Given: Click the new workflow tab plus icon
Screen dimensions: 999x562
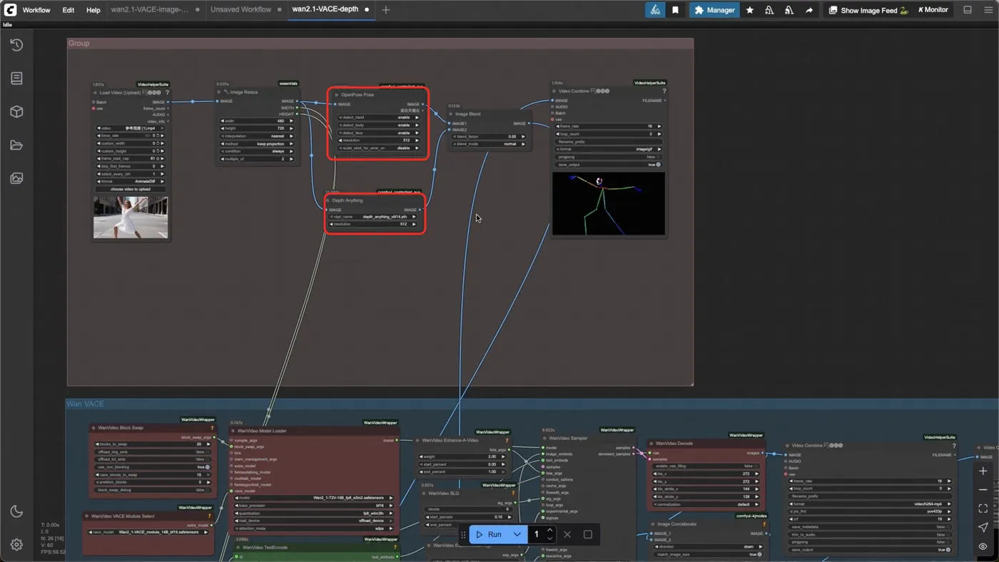Looking at the screenshot, I should click(x=386, y=10).
